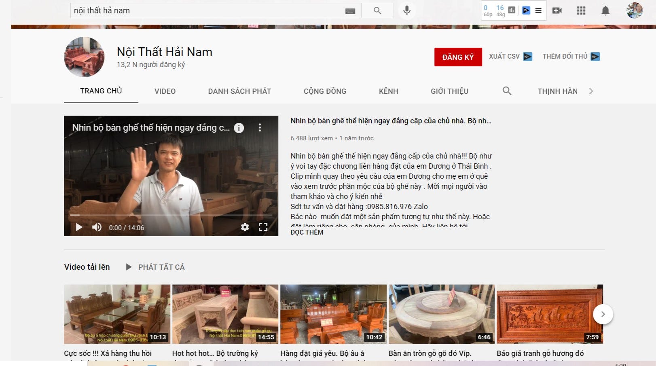
Task: Click the icon beside THÊM ĐỐI THỦ
Action: [x=595, y=57]
